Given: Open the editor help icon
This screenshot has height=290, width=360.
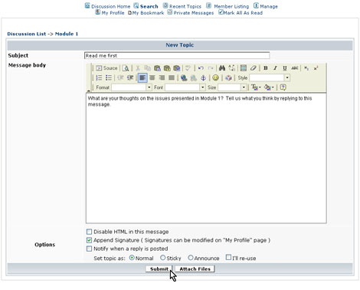Looking at the screenshot, I should 283,87.
